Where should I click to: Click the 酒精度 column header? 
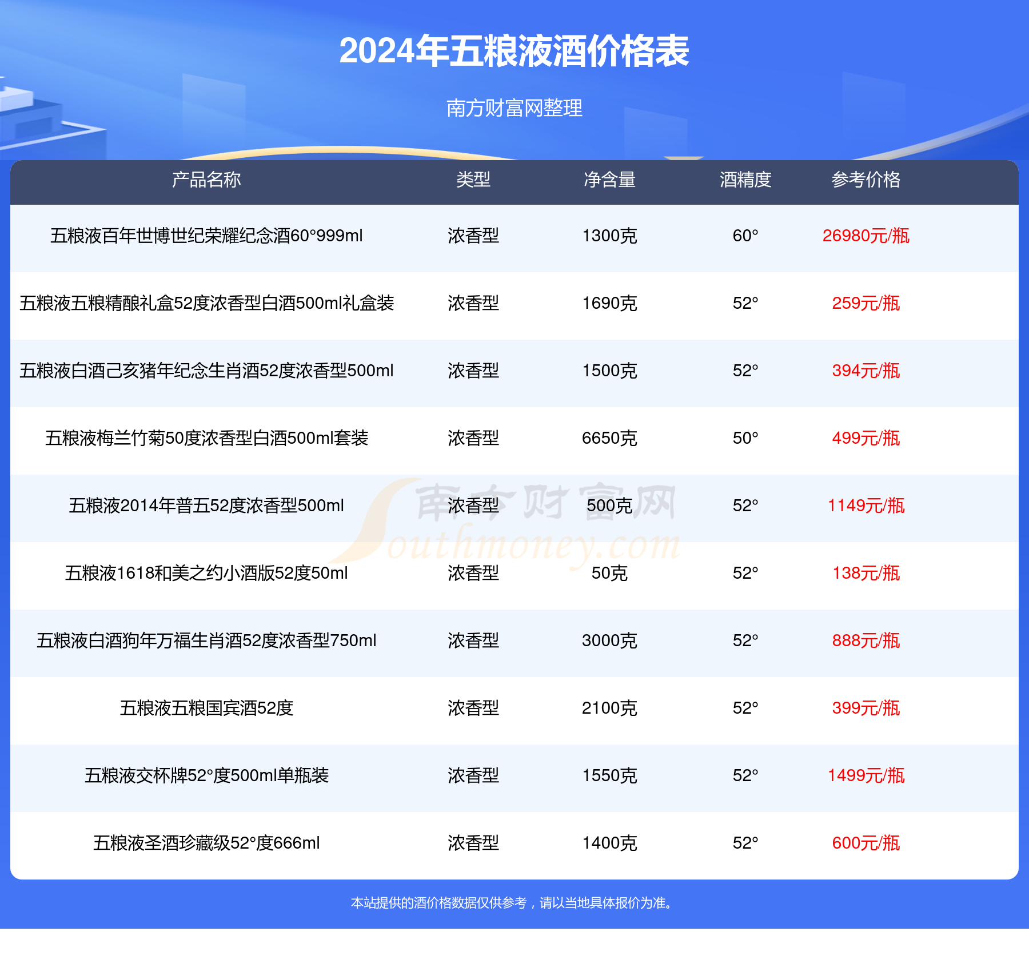pos(745,180)
